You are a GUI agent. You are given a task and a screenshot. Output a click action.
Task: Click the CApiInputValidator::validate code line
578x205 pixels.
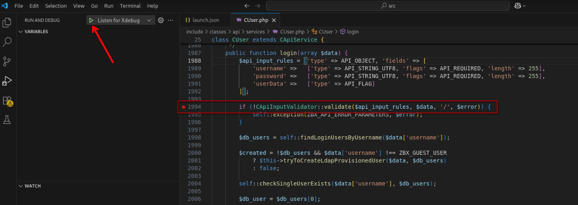pos(365,107)
